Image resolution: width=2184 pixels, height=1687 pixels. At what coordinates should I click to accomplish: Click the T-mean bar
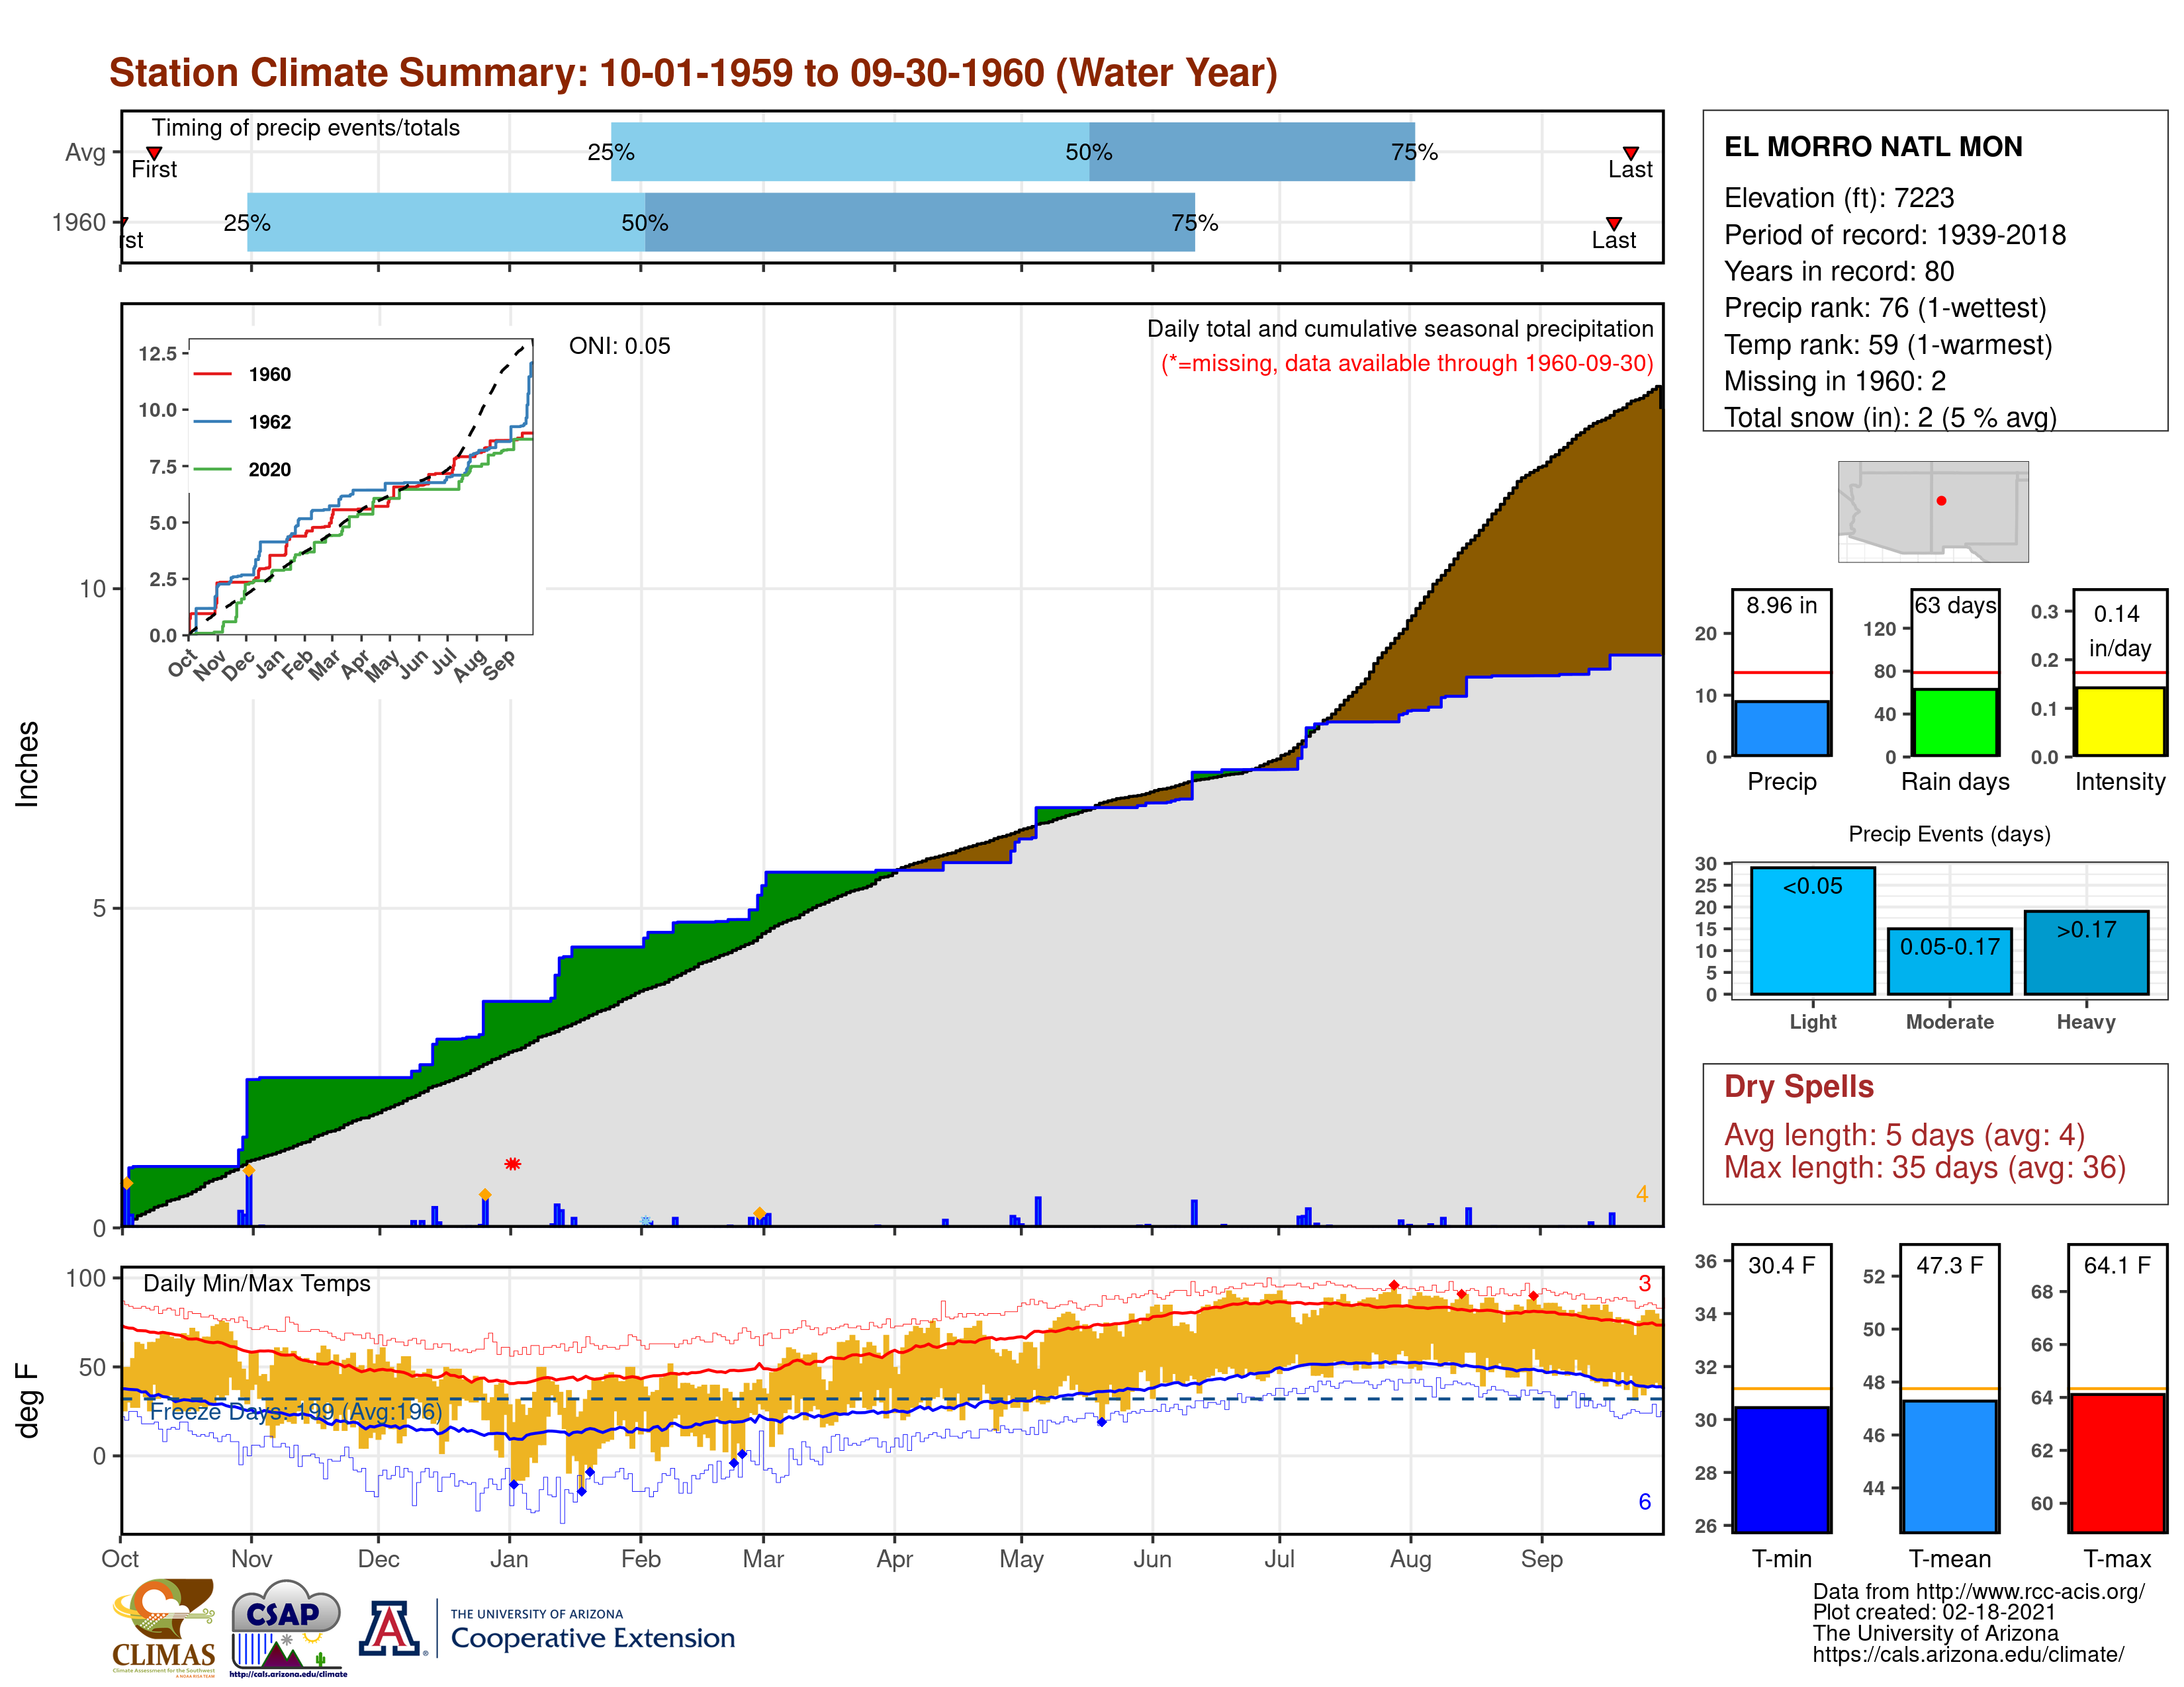point(1950,1466)
